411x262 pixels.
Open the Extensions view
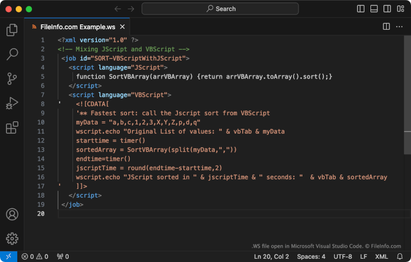point(12,128)
